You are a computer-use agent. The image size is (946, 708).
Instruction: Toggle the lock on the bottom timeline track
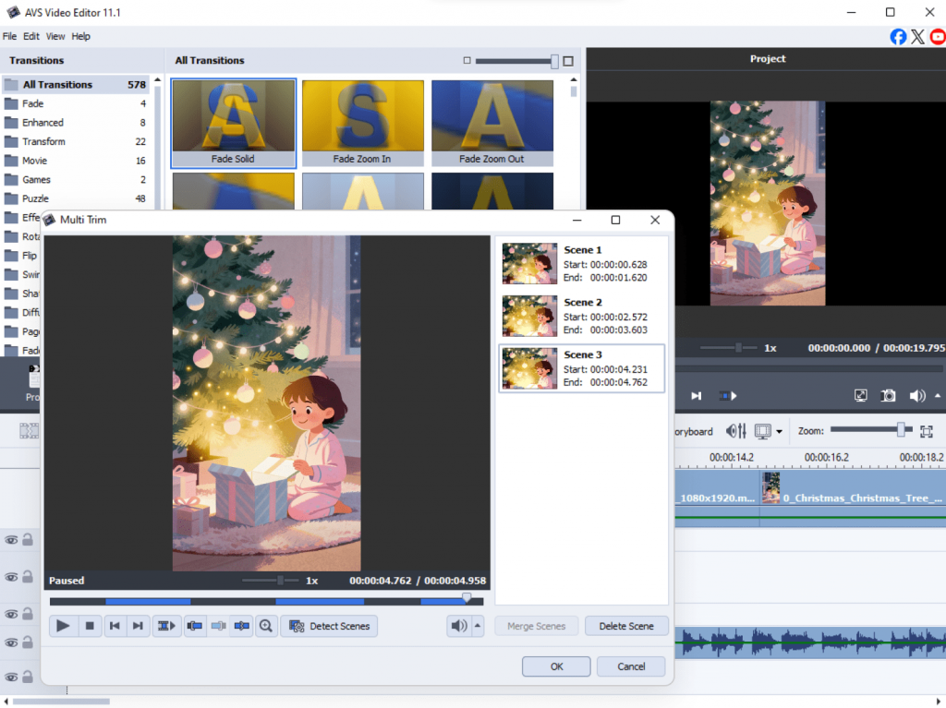[x=28, y=676]
